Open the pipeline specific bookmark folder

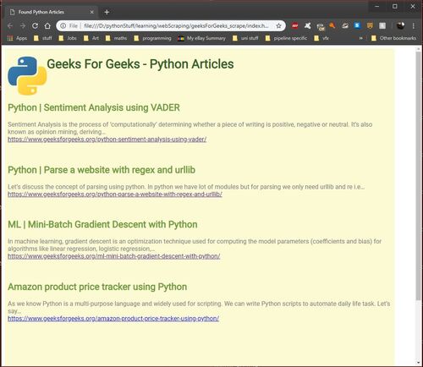(286, 38)
